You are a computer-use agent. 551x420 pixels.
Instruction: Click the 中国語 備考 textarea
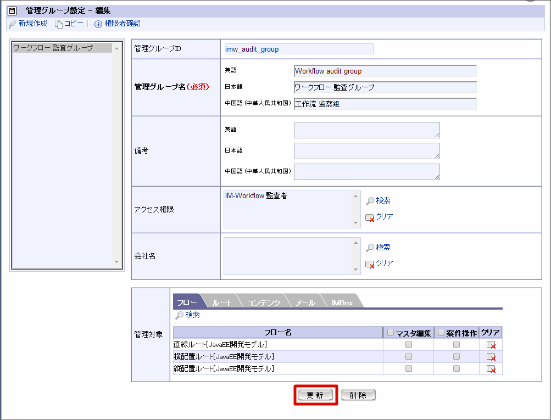point(367,172)
